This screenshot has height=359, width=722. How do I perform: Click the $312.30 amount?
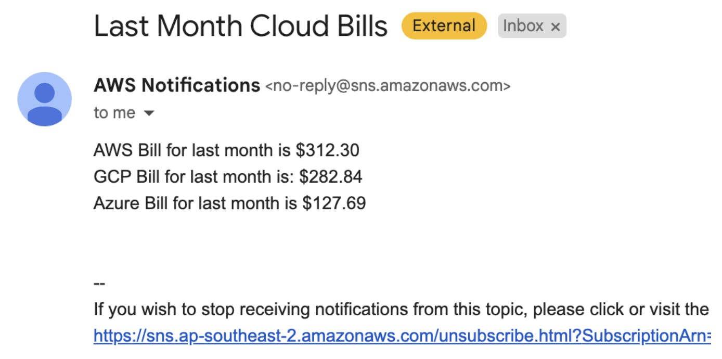(x=328, y=150)
